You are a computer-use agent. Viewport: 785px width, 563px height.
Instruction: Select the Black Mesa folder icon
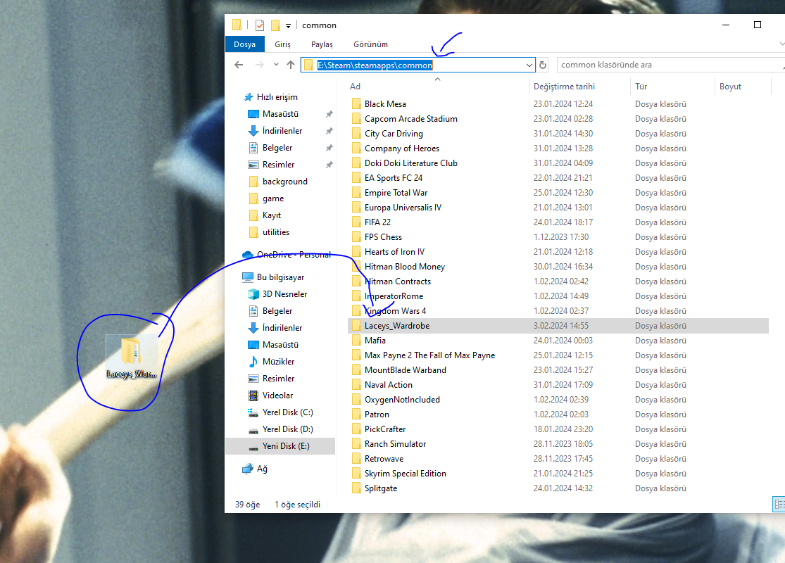[x=356, y=104]
